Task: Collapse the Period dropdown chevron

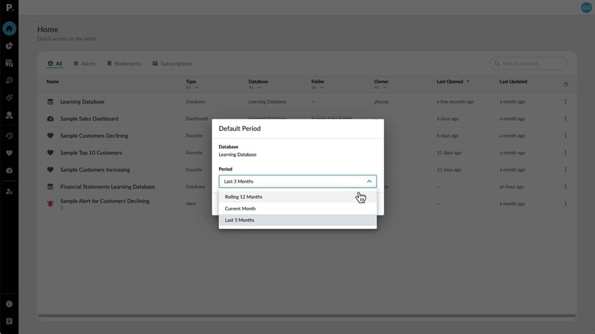Action: click(x=369, y=182)
